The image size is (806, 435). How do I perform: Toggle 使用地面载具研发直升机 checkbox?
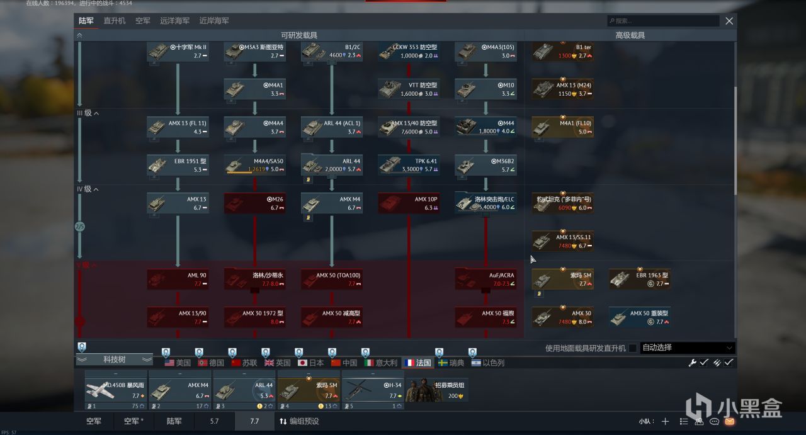632,348
